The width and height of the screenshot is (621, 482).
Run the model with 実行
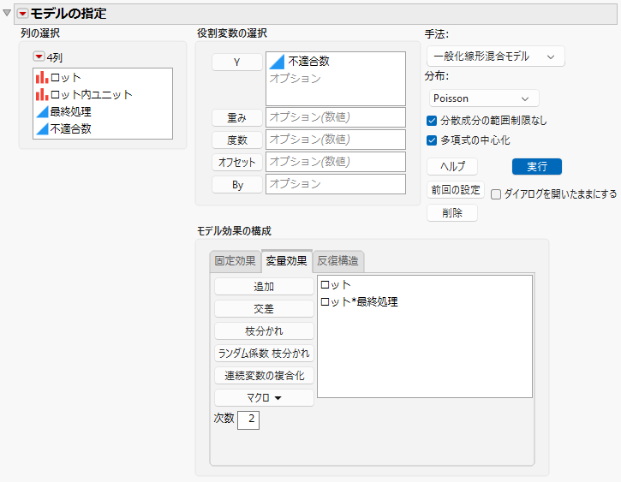(537, 167)
